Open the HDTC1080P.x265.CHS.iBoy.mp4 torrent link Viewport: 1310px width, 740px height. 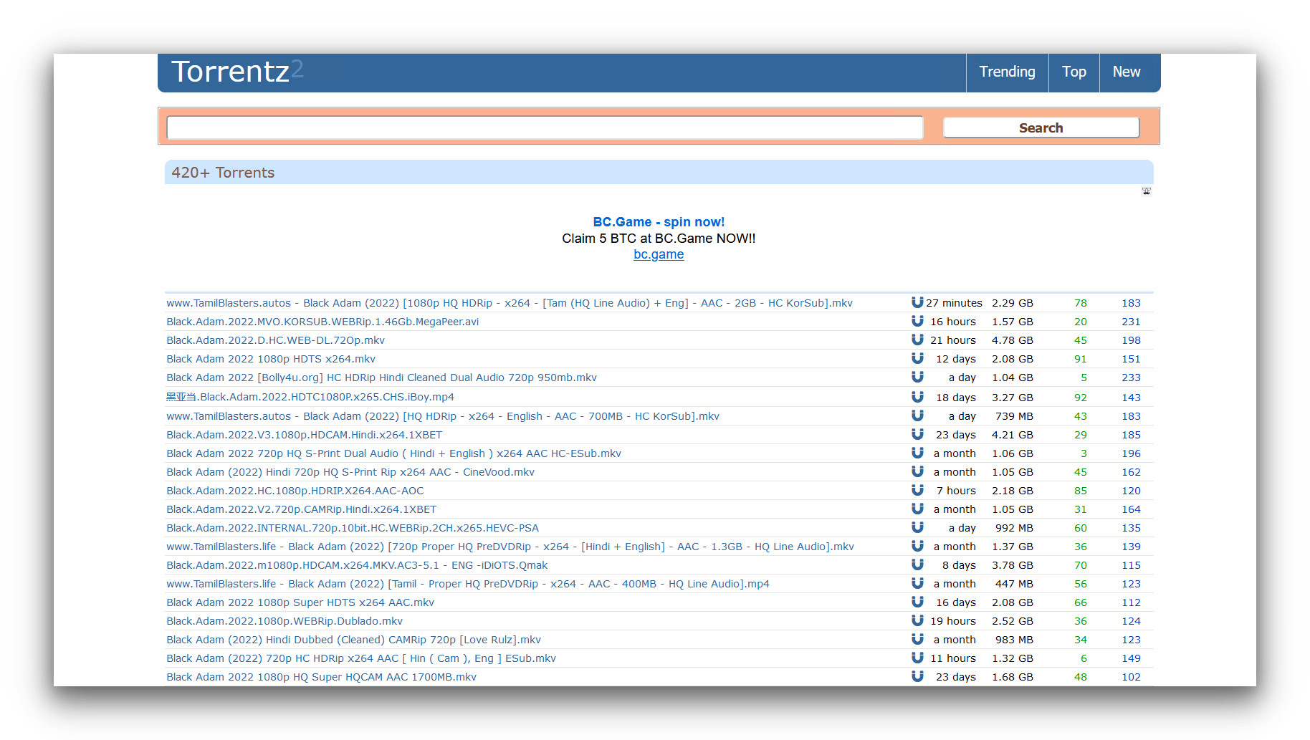pyautogui.click(x=310, y=397)
